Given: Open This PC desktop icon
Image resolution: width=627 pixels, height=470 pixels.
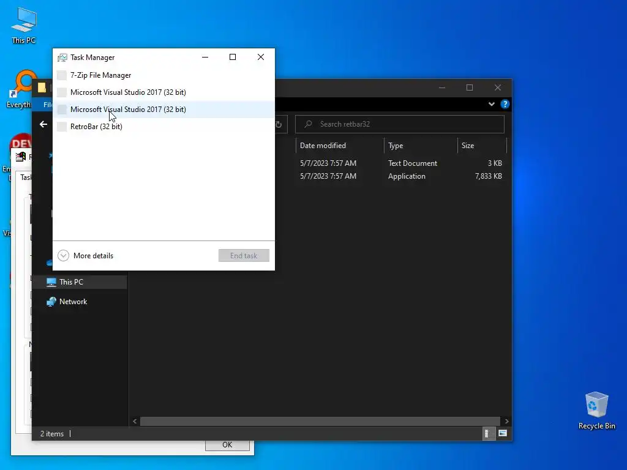Looking at the screenshot, I should (x=24, y=26).
